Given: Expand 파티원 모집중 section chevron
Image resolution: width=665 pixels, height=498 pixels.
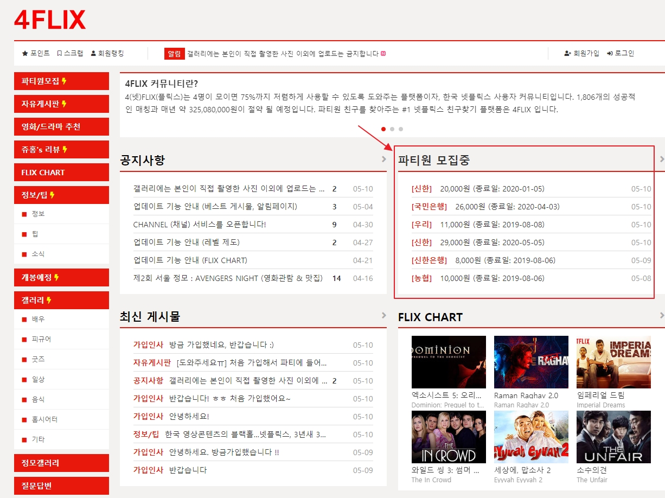Looking at the screenshot, I should click(662, 159).
